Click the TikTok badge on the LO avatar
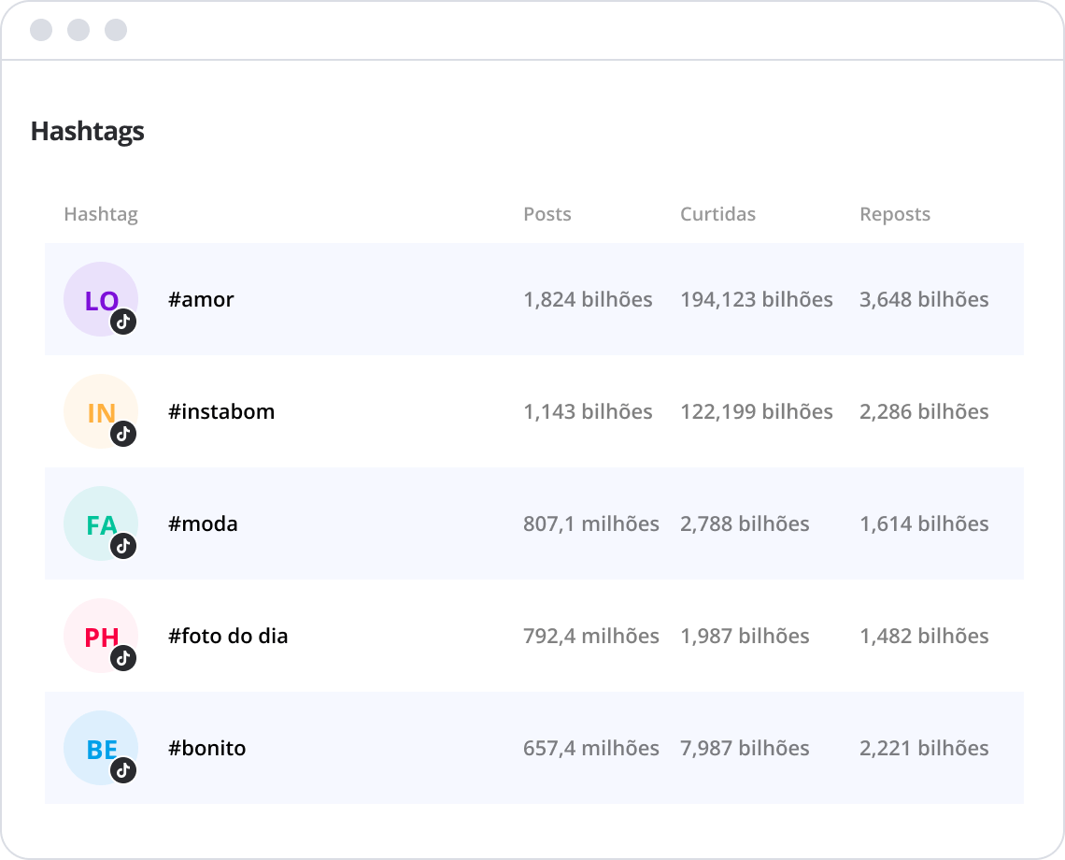The image size is (1065, 860). pyautogui.click(x=123, y=322)
